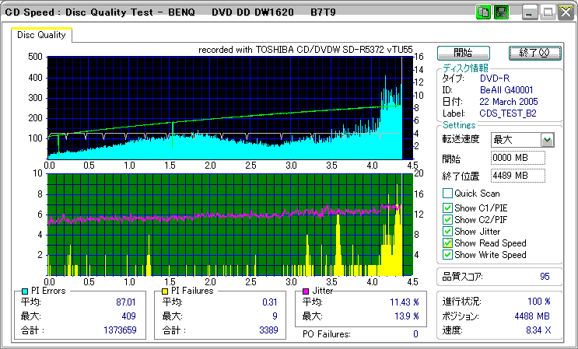The image size is (578, 349).
Task: Close the window with the X icon
Action: point(565,12)
